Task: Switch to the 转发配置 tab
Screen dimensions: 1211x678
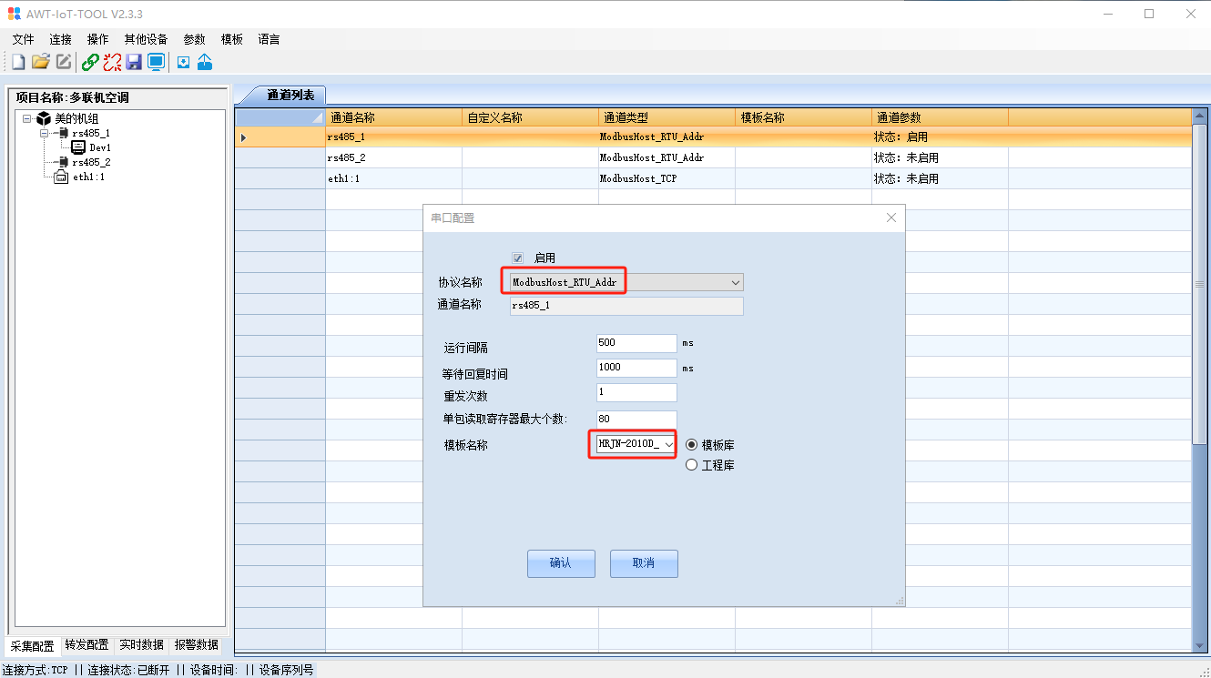Action: pyautogui.click(x=86, y=644)
